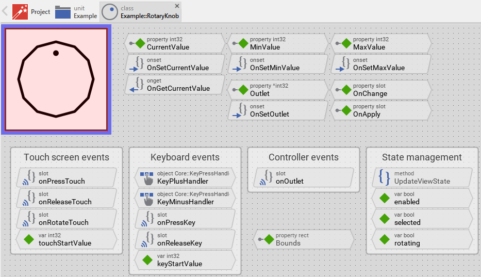The width and height of the screenshot is (481, 277).
Task: Click the onOutlet slot icon
Action: click(267, 177)
